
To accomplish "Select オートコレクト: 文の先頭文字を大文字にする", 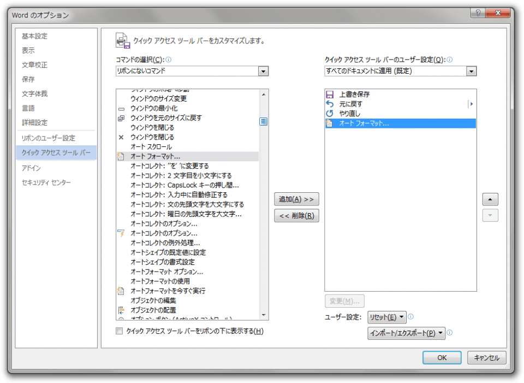I will pyautogui.click(x=187, y=204).
